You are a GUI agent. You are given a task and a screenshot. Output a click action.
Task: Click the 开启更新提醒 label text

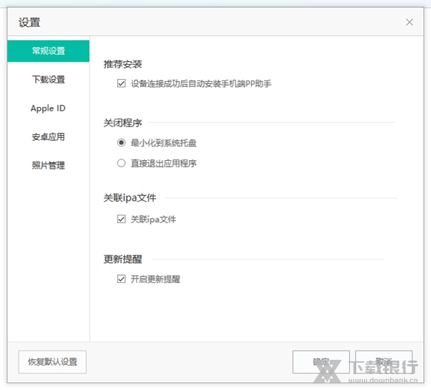[x=155, y=279]
